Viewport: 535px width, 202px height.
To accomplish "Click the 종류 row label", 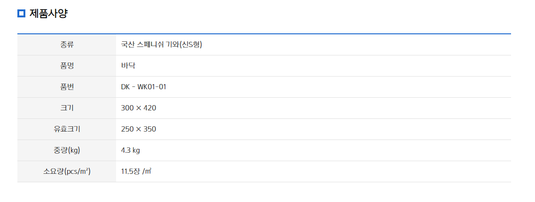I will point(67,45).
